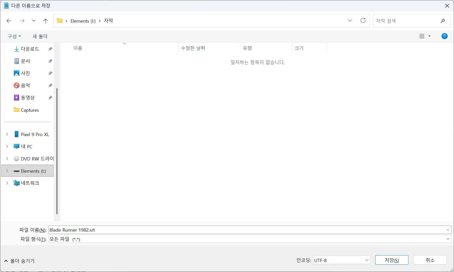
Task: Open 문서 in the navigation pane
Action: pos(25,61)
